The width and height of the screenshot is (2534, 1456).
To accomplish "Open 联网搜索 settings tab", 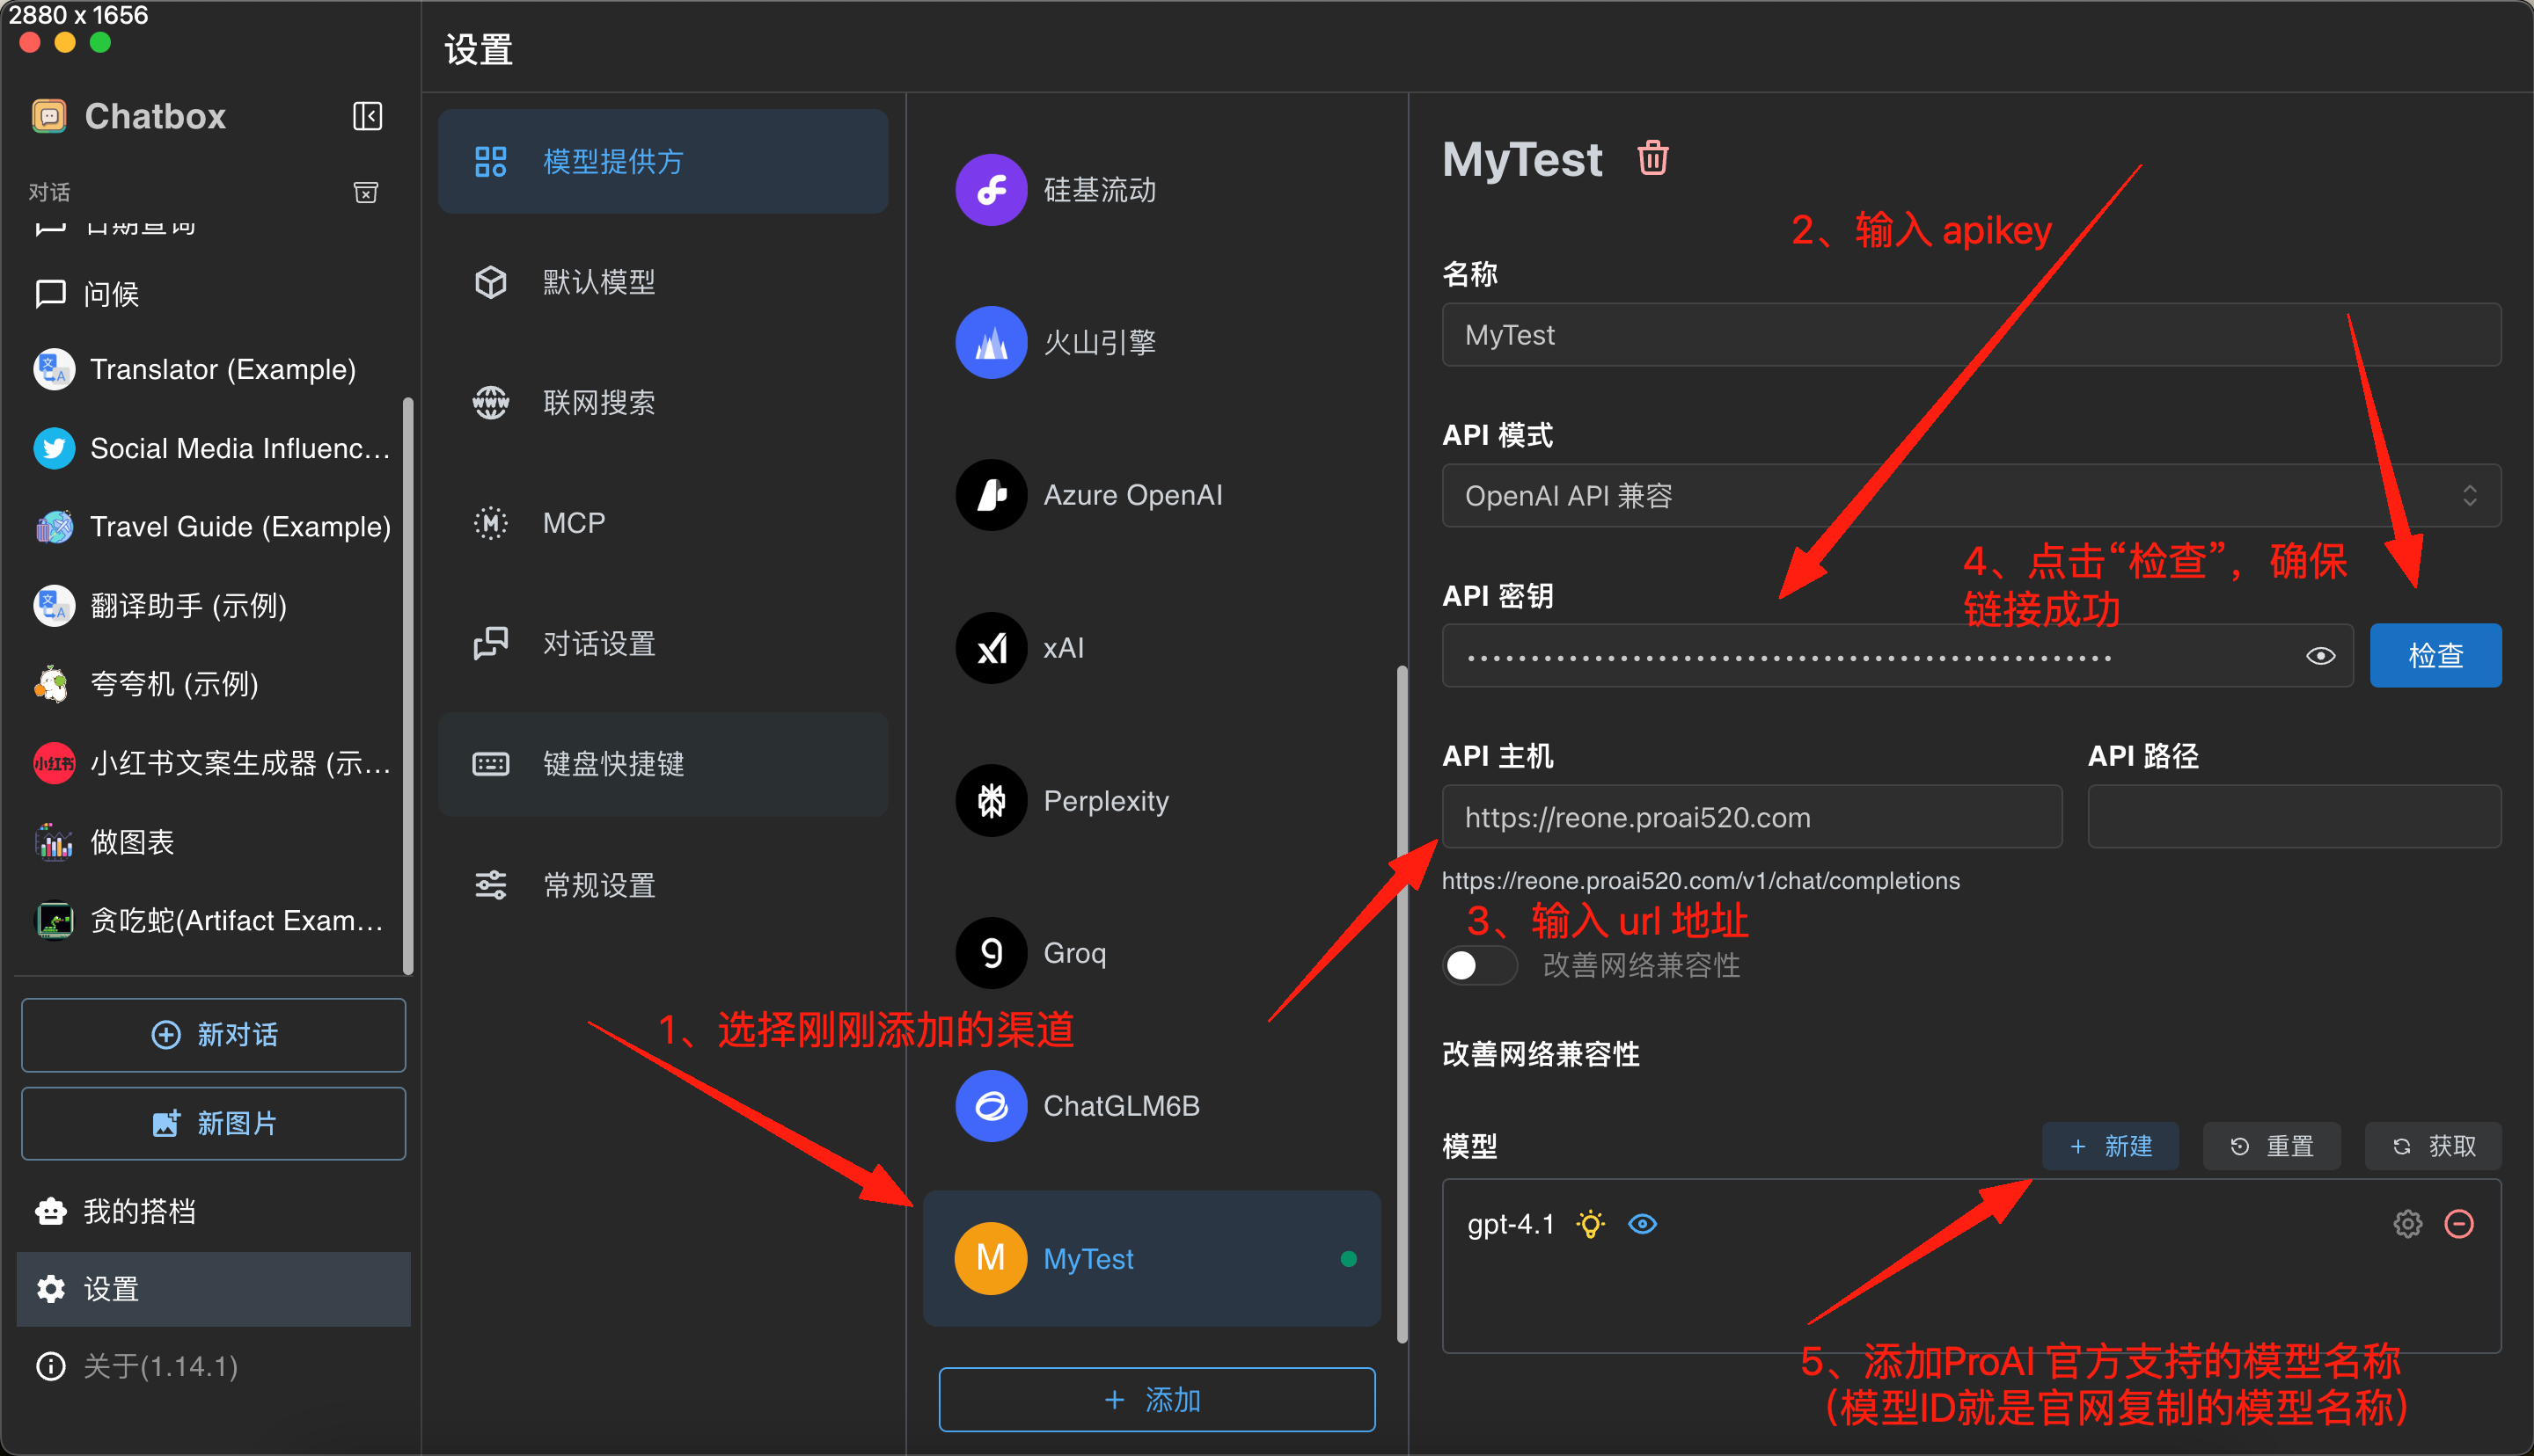I will tap(663, 403).
